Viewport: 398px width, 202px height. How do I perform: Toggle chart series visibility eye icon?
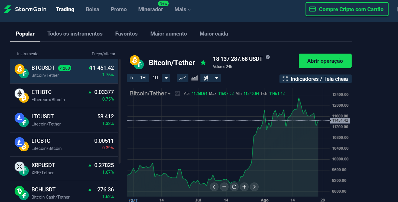[177, 93]
